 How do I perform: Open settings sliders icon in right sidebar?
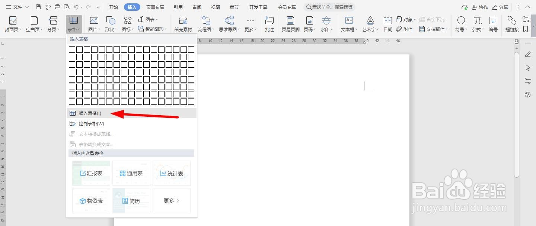coord(527,81)
